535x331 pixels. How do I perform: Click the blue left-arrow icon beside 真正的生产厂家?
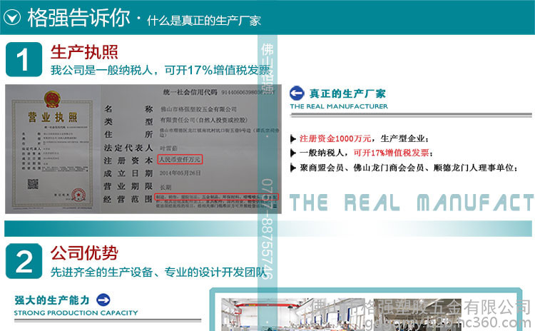[297, 93]
